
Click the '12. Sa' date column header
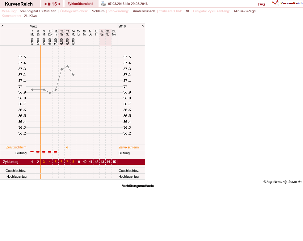tap(62, 33)
